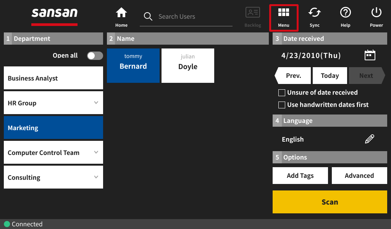Go to the Home screen

(x=121, y=18)
